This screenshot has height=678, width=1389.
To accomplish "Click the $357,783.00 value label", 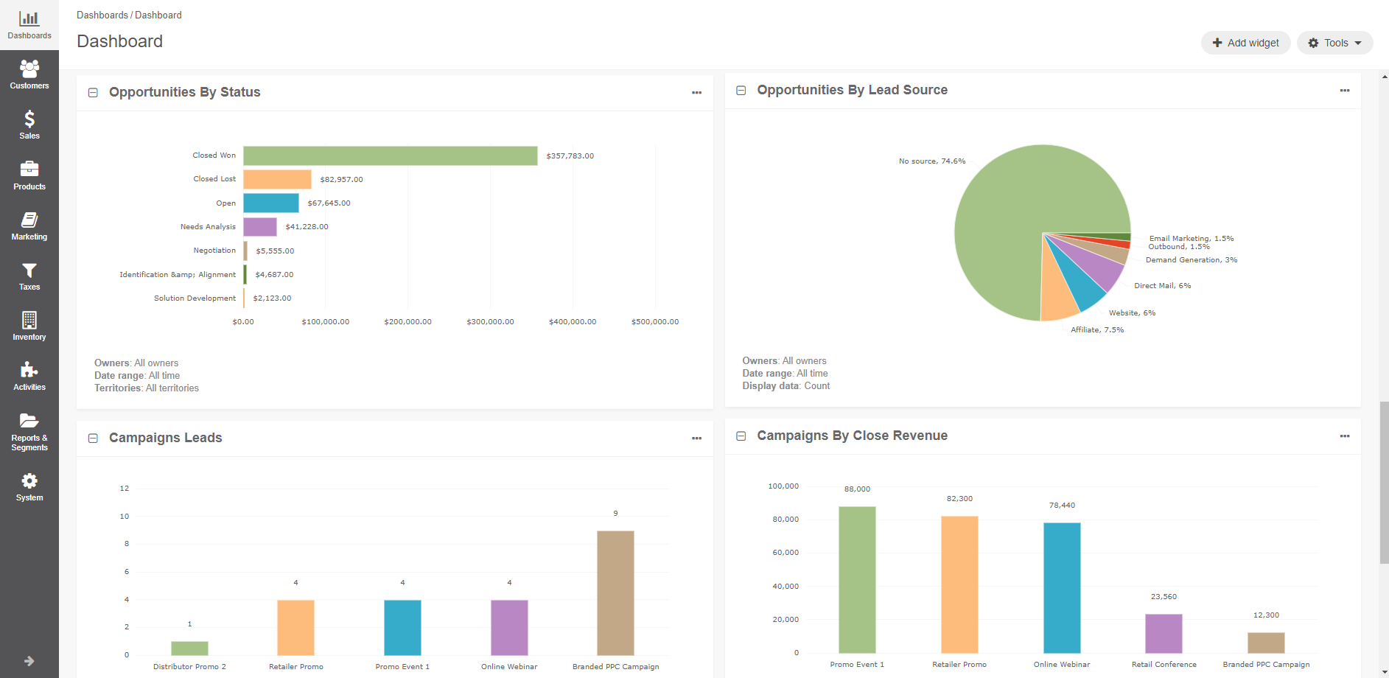I will point(570,156).
